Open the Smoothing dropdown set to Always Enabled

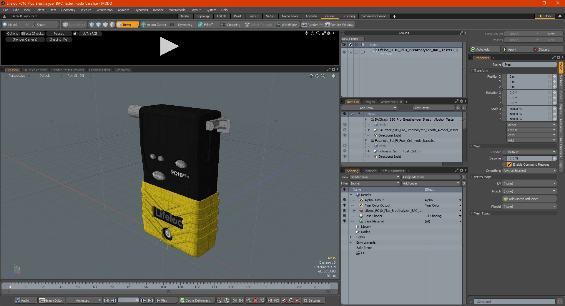pyautogui.click(x=529, y=171)
